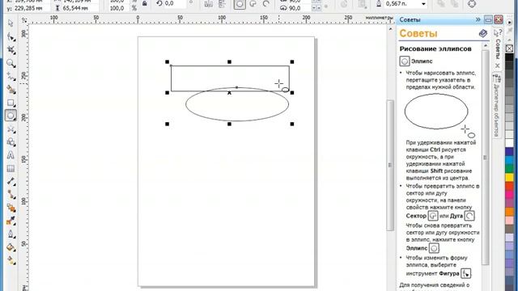This screenshot has height=291, width=518.
Task: Select the Basic Shapes tool
Action: 11,142
